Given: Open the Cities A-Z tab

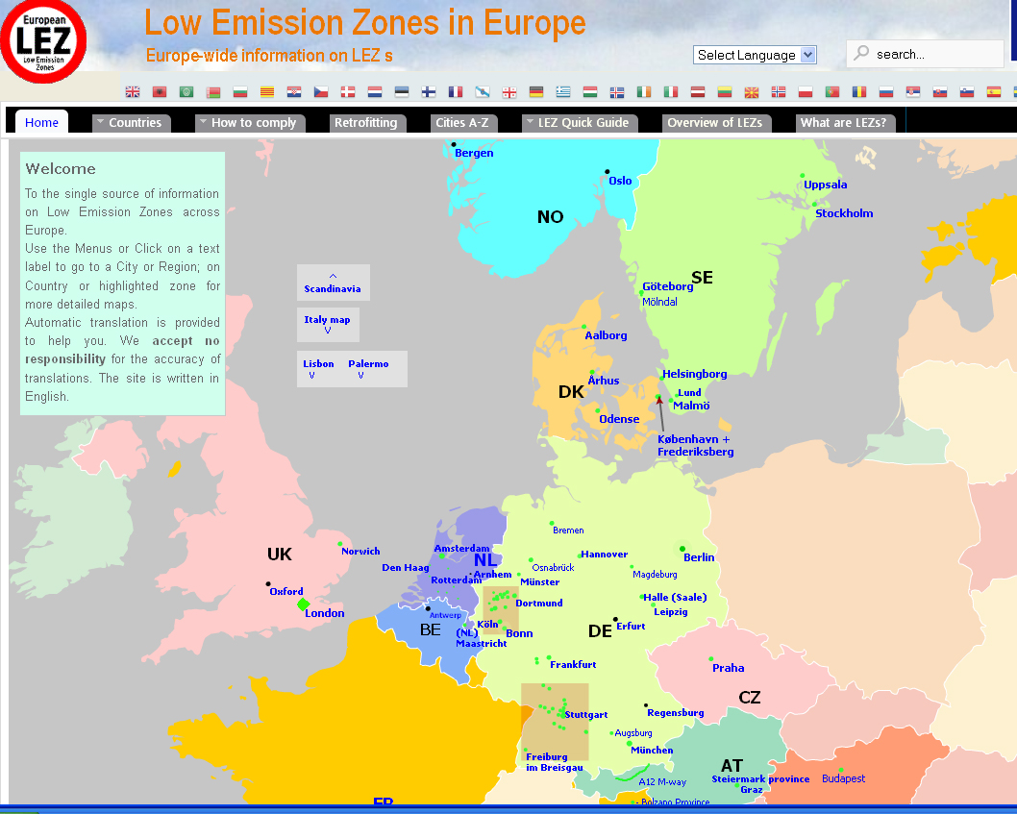Looking at the screenshot, I should (461, 123).
